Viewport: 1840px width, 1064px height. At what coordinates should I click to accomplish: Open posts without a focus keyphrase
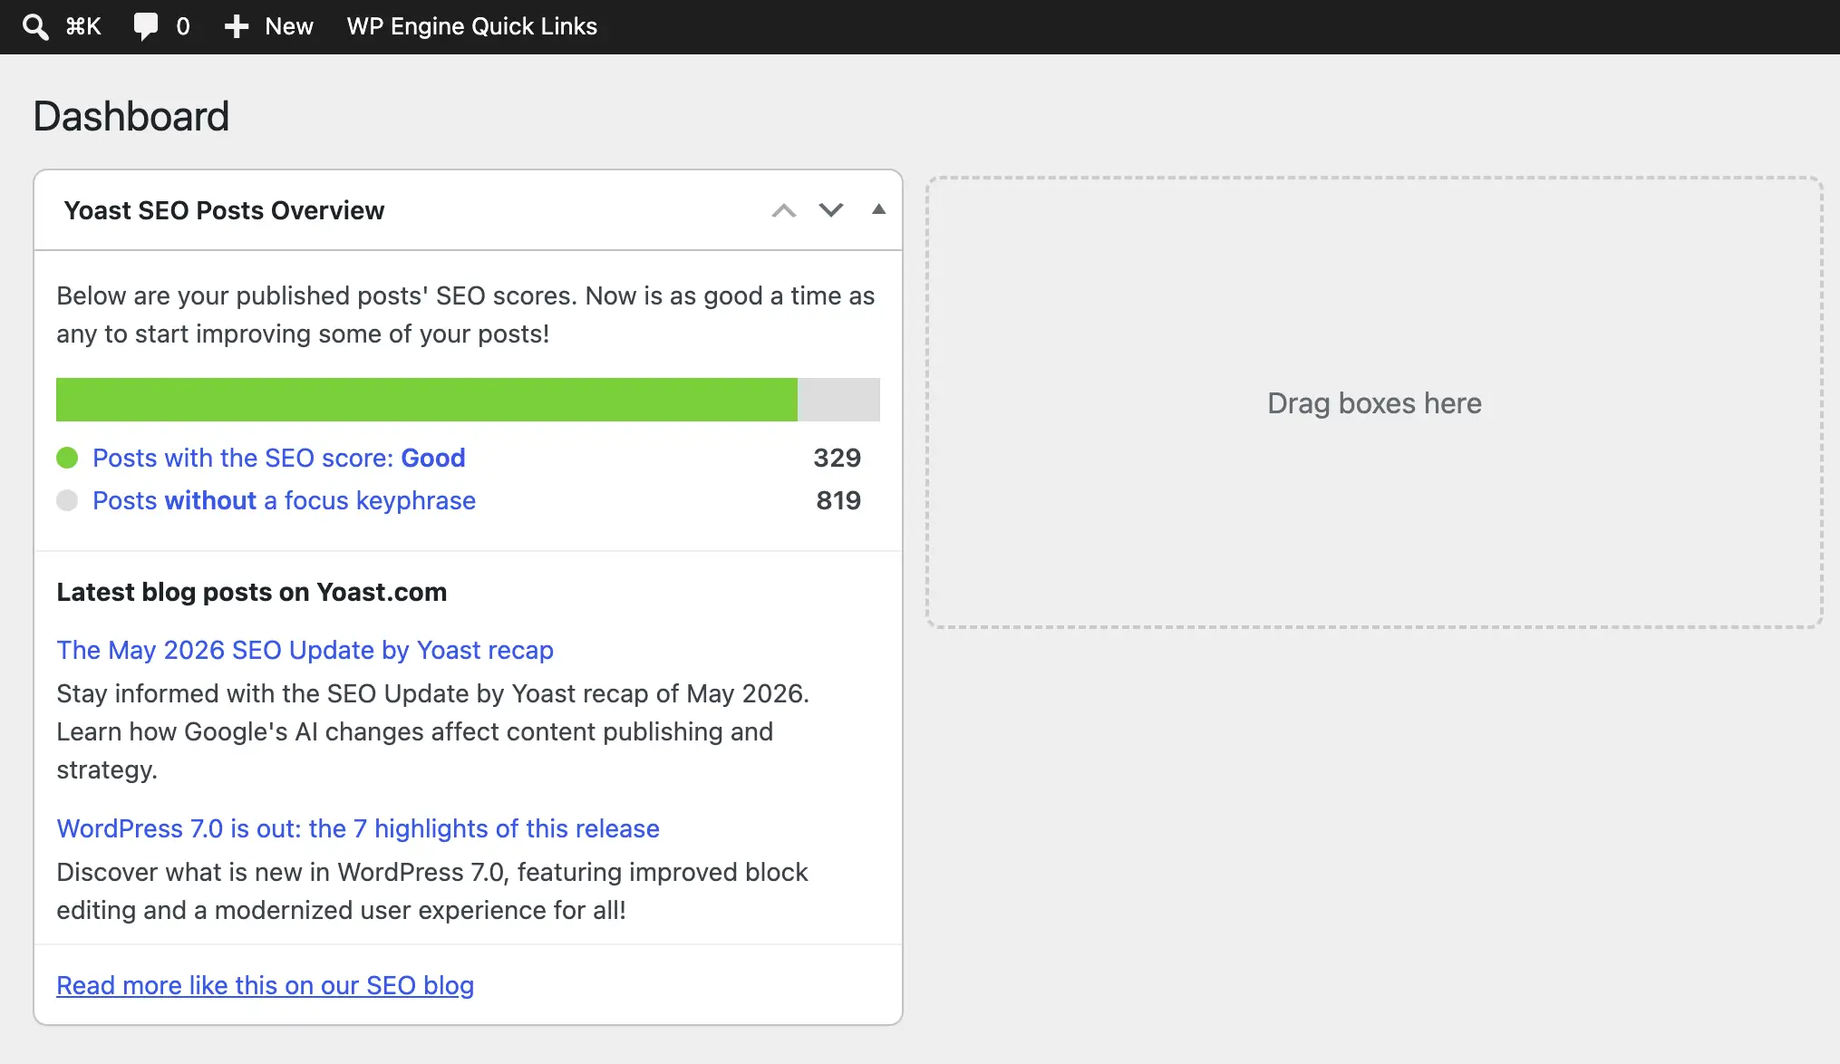[284, 500]
